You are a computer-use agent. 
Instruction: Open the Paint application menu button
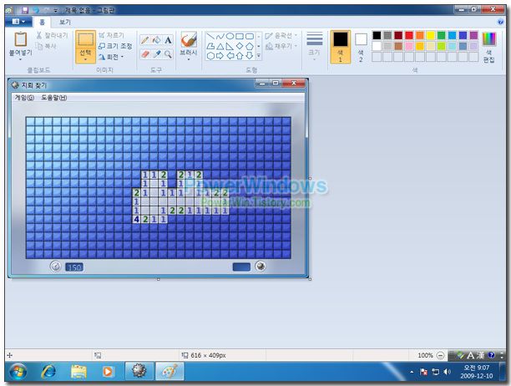pyautogui.click(x=18, y=22)
